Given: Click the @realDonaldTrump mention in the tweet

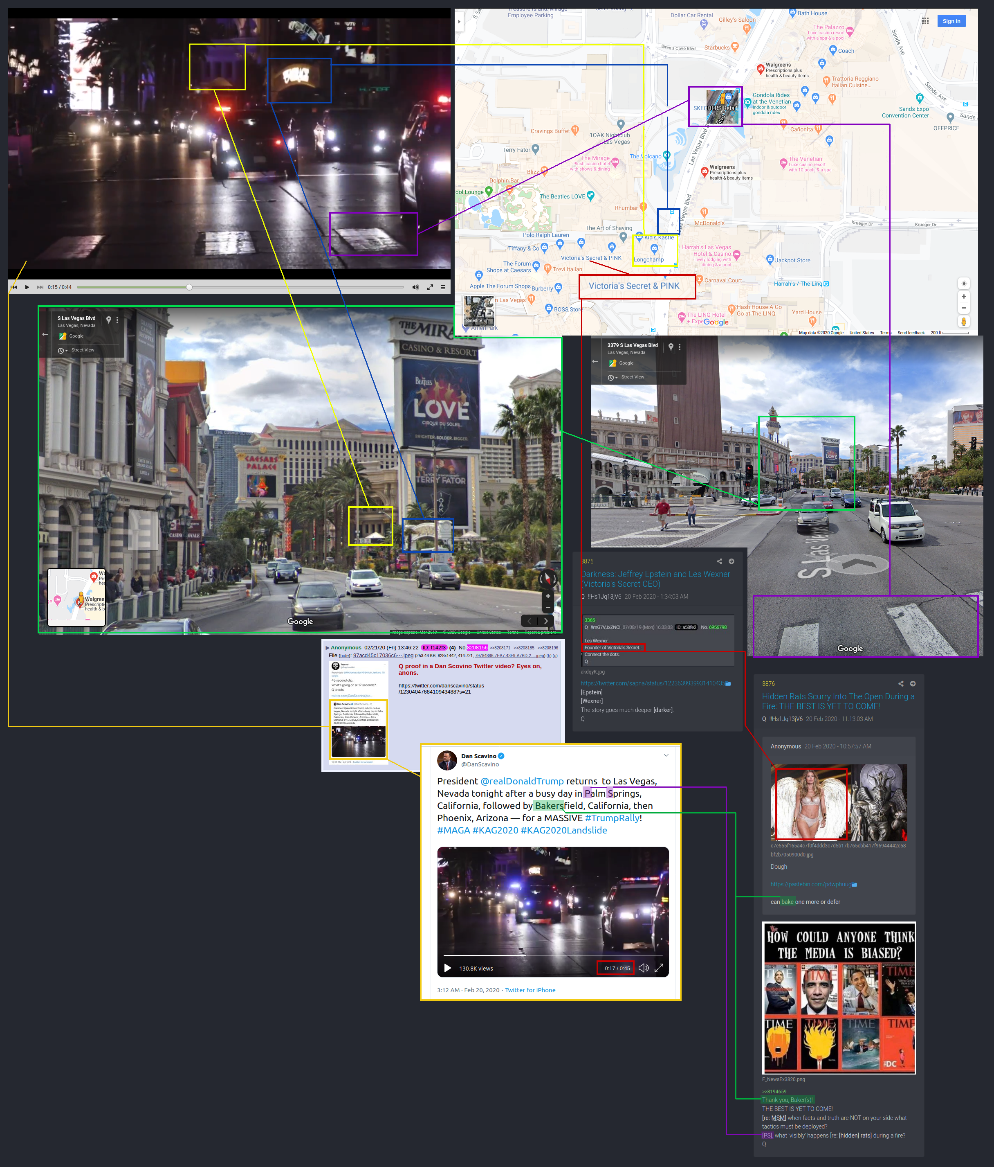Looking at the screenshot, I should 522,781.
